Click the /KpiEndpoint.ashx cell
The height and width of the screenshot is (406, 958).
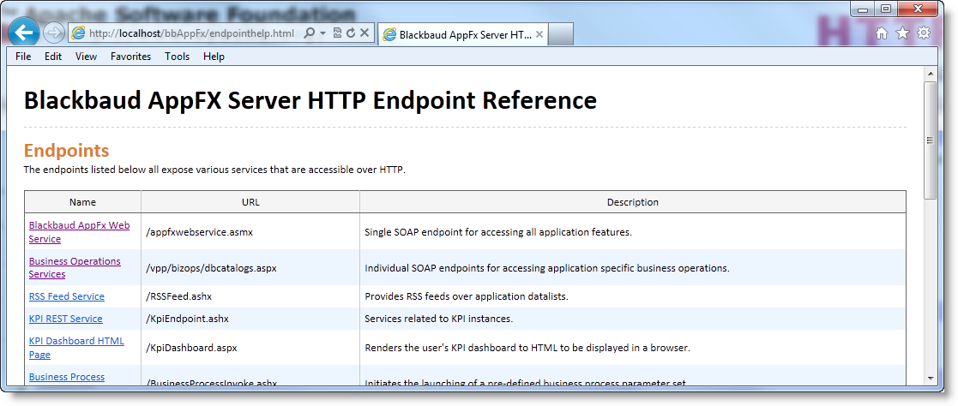pyautogui.click(x=250, y=319)
